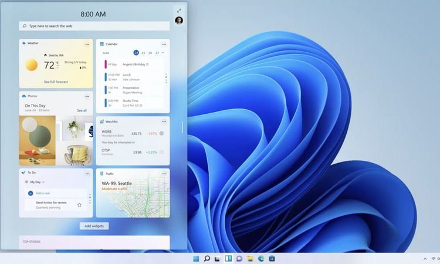440x264 pixels.
Task: Show hidden icons in the system tray
Action: tap(425, 258)
